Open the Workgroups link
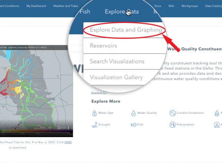222x167 pixels. 190,6
